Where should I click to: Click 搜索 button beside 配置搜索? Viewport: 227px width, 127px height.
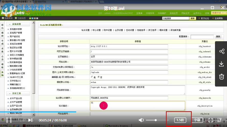tap(218, 37)
